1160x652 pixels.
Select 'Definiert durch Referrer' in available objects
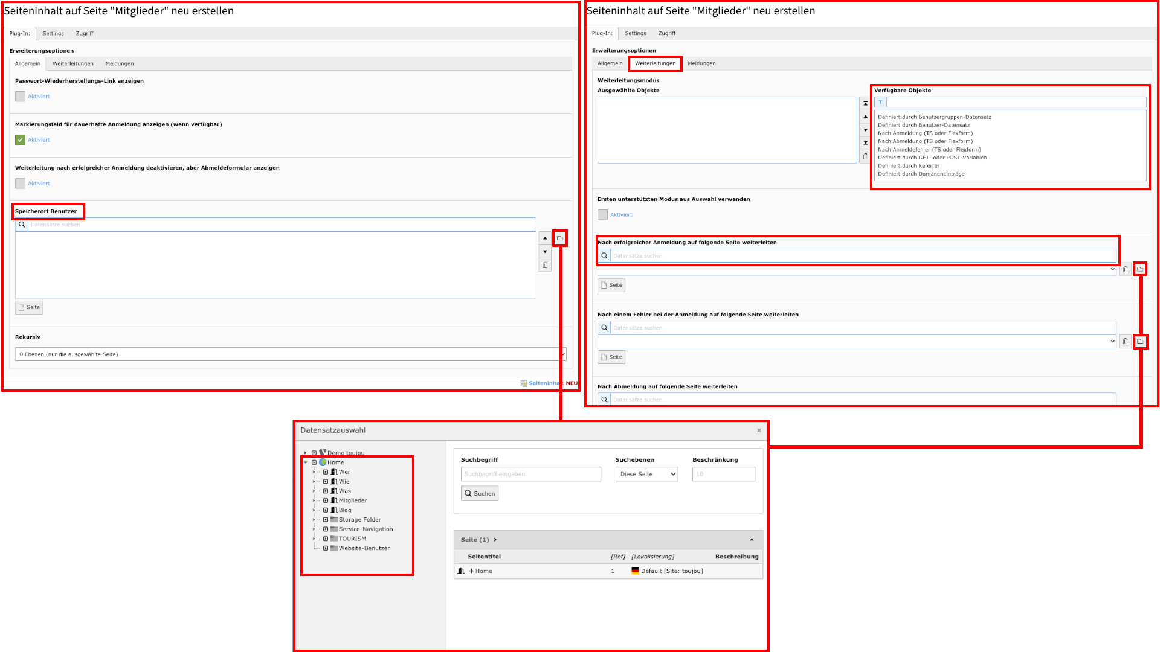pos(909,166)
